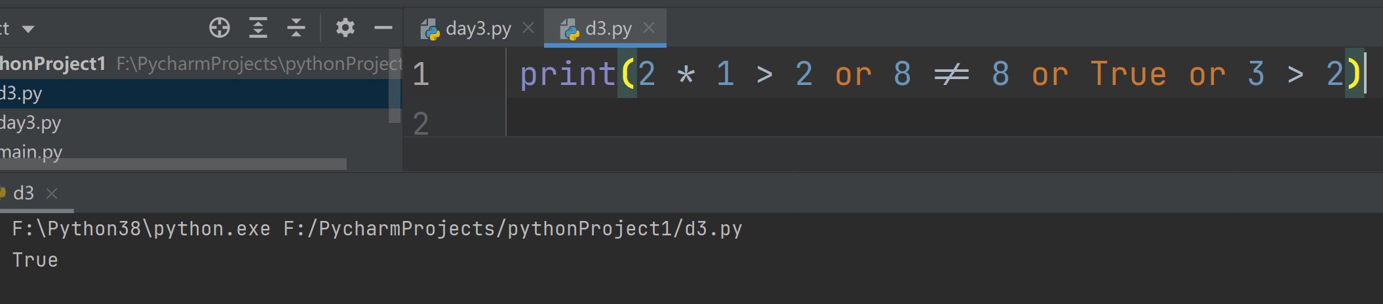The height and width of the screenshot is (304, 1383).
Task: Click the Select Opened File target icon
Action: tap(220, 28)
